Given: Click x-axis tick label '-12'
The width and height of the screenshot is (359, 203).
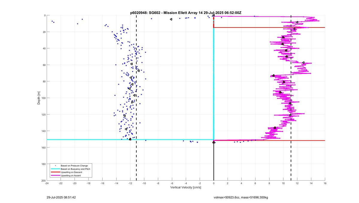Looking at the screenshot, I should point(130,183).
